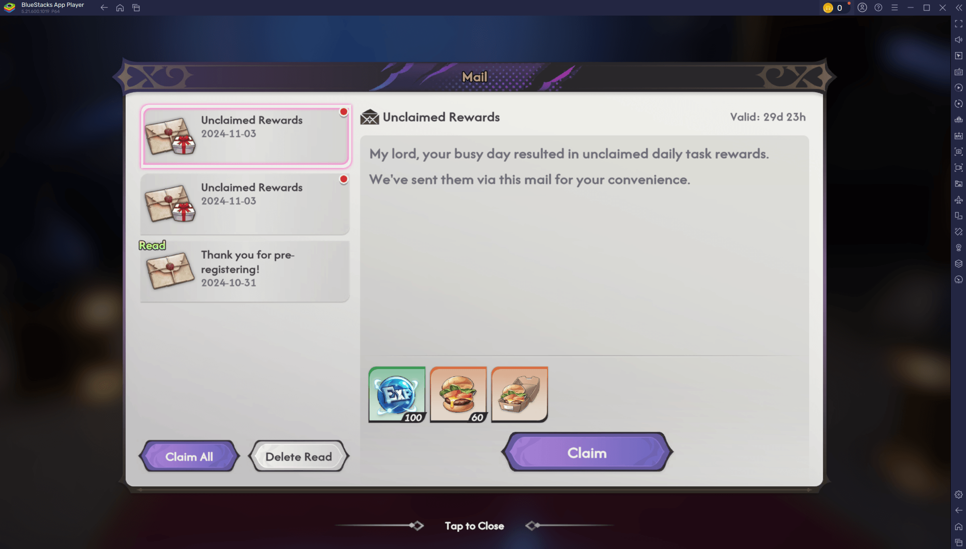Click Delete Read to remove read mails
966x549 pixels.
(x=298, y=456)
